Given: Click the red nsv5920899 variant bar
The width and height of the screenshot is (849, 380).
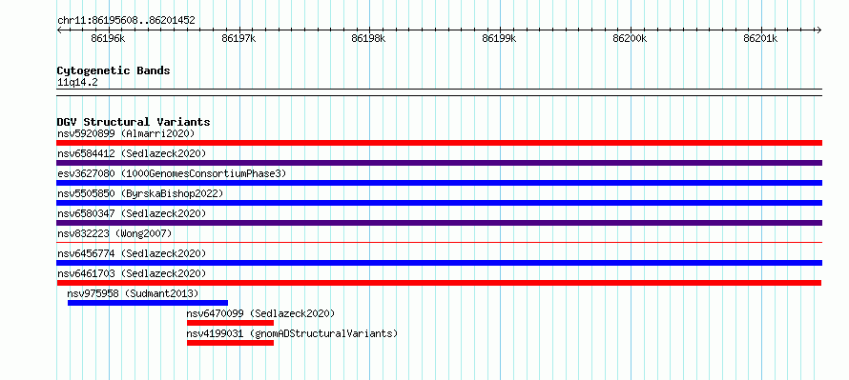Looking at the screenshot, I should click(439, 143).
